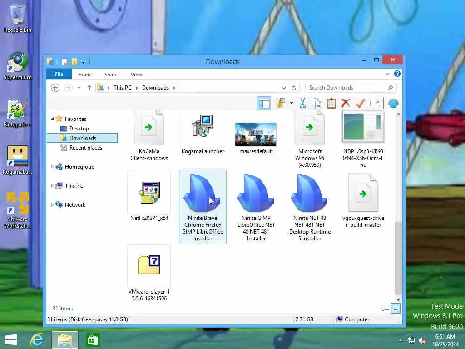Select the vgpu-guest-driver-build-master file
The width and height of the screenshot is (465, 349).
(x=363, y=200)
